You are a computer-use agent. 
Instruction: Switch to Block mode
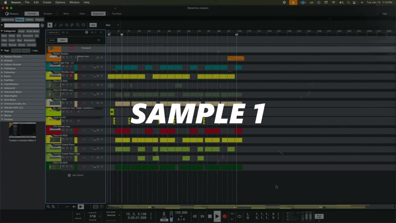pos(52,40)
